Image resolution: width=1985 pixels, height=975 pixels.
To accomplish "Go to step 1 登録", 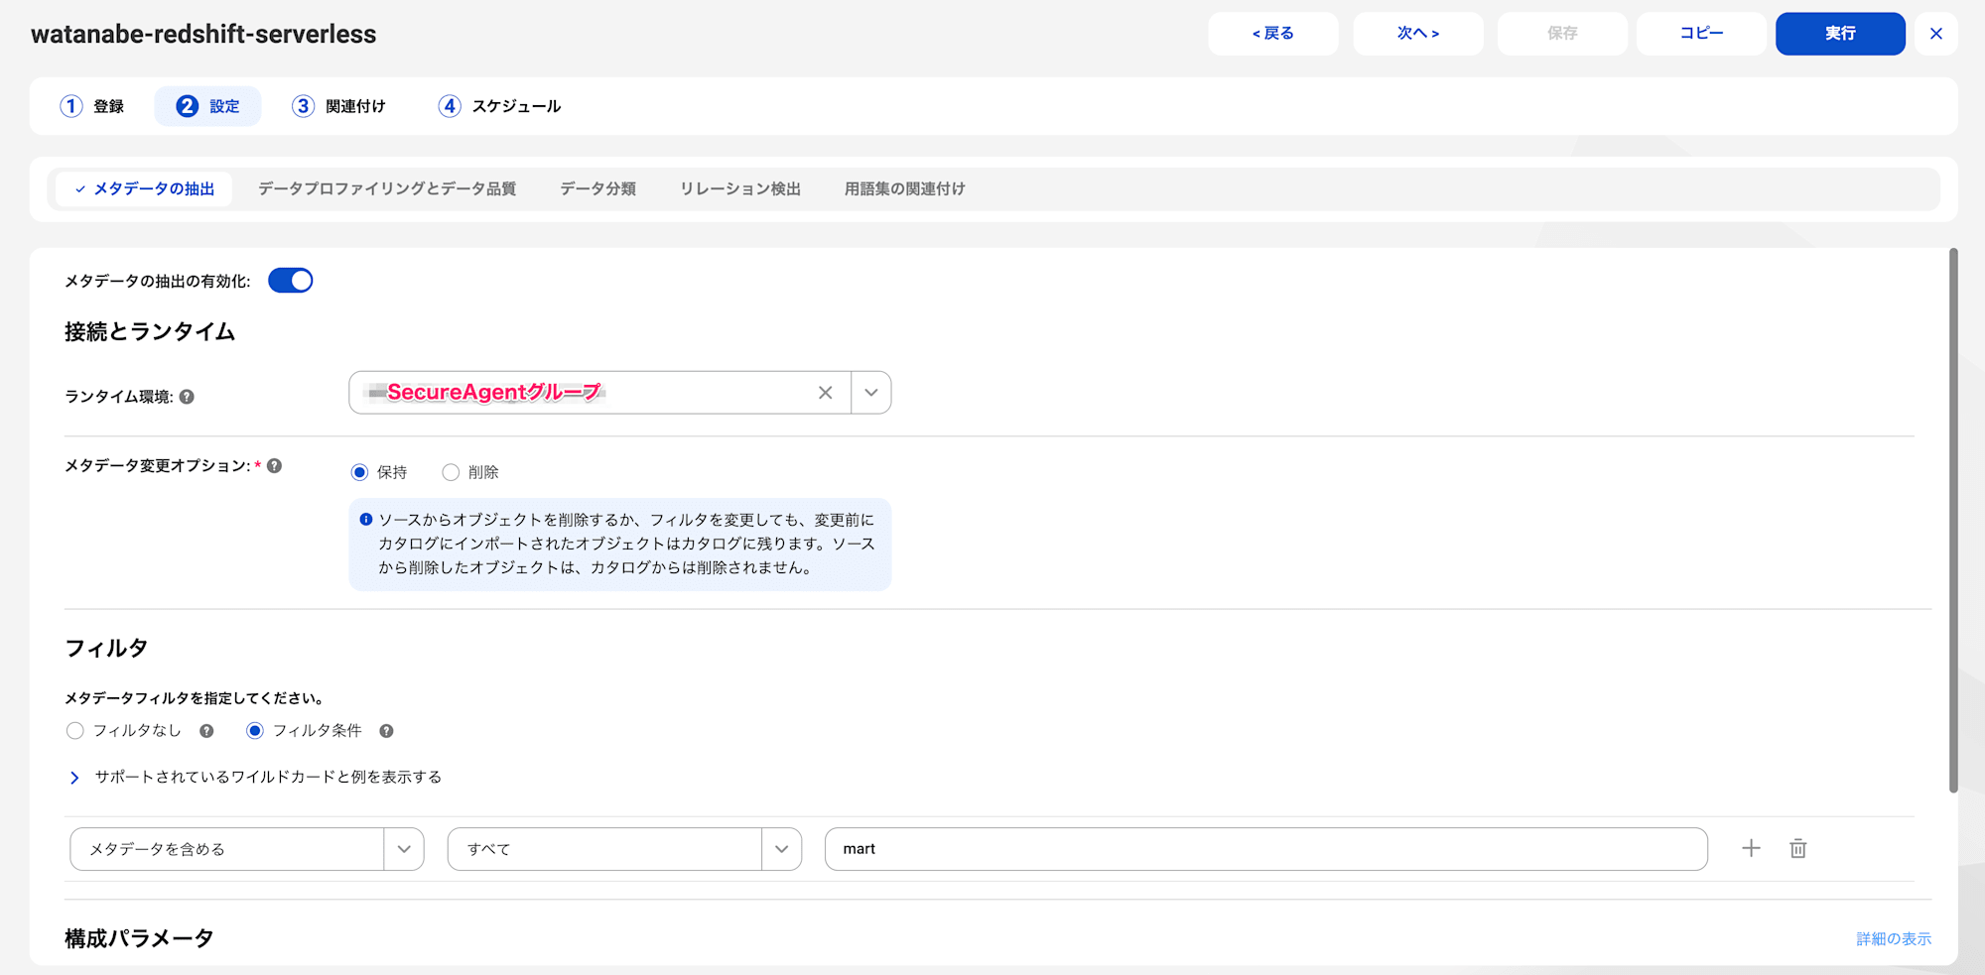I will (x=92, y=106).
